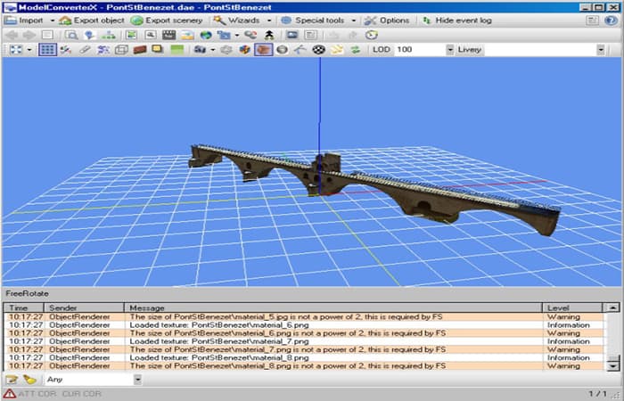Click the multicoloured cube icon
The image size is (624, 401).
click(x=245, y=50)
